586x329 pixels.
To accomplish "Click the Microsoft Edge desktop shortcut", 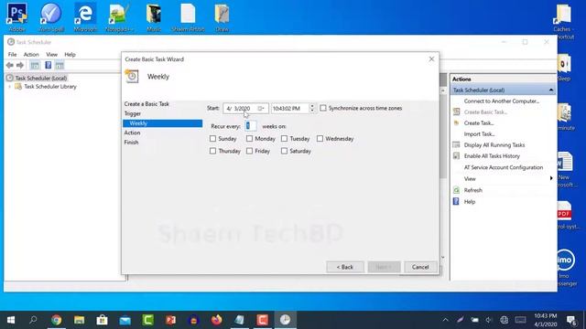I will (85, 16).
